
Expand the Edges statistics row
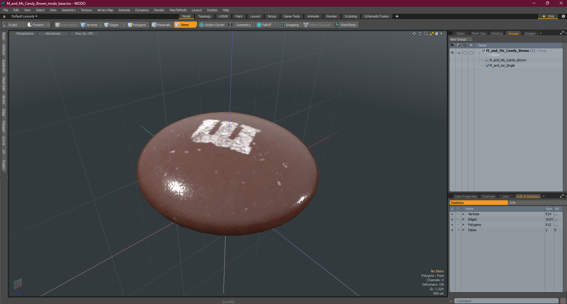click(x=463, y=219)
